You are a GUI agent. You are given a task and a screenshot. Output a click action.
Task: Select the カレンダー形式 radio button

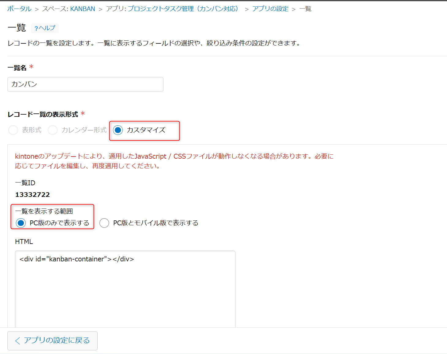(53, 130)
